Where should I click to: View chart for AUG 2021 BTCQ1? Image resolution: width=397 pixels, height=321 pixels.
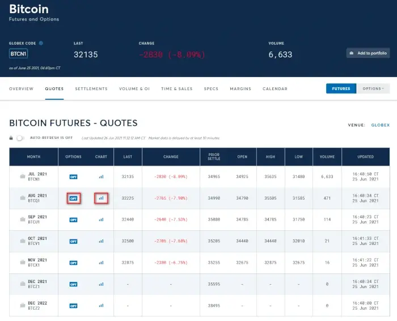point(102,198)
